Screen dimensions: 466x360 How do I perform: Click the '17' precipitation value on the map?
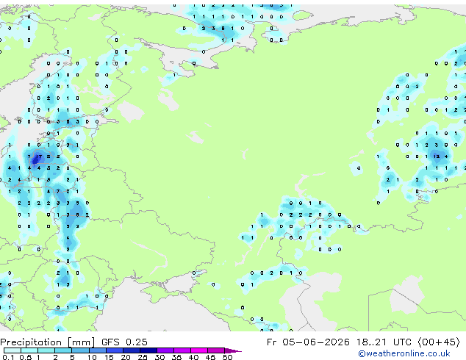(39, 156)
